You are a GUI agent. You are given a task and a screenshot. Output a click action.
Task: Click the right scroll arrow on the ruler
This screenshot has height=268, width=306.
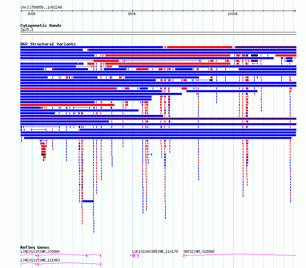tap(295, 11)
